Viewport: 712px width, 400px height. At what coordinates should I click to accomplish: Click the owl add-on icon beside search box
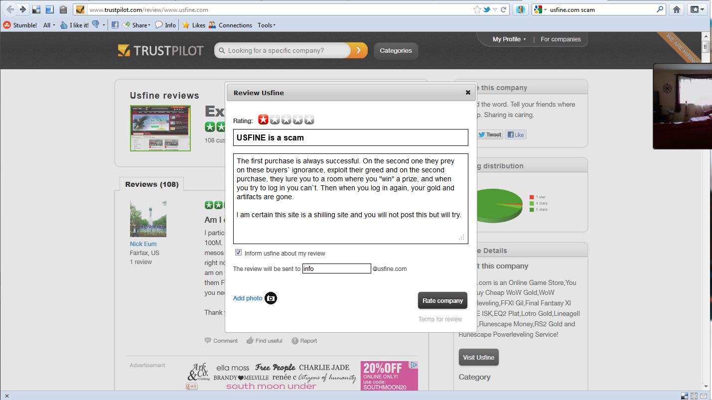pos(520,9)
